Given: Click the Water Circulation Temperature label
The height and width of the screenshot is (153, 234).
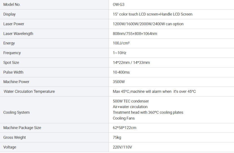Looking at the screenshot, I should point(29,91).
